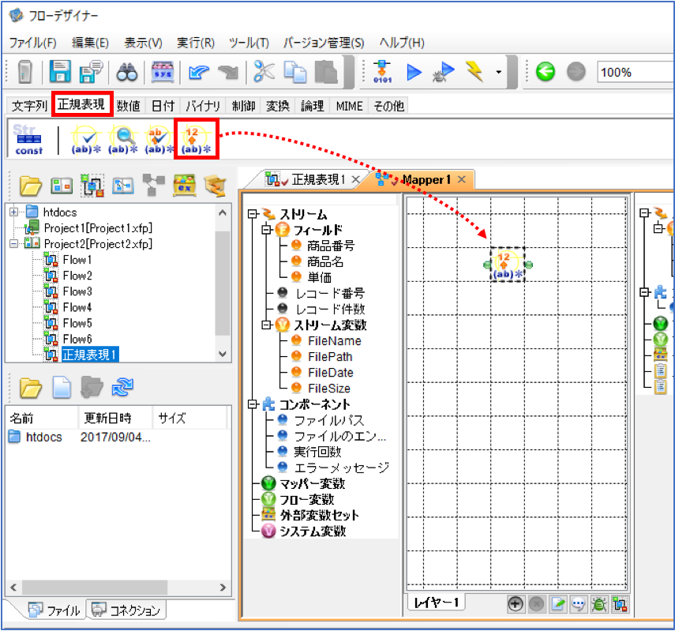Click the green back arrow icon
The width and height of the screenshot is (675, 631).
pos(545,72)
